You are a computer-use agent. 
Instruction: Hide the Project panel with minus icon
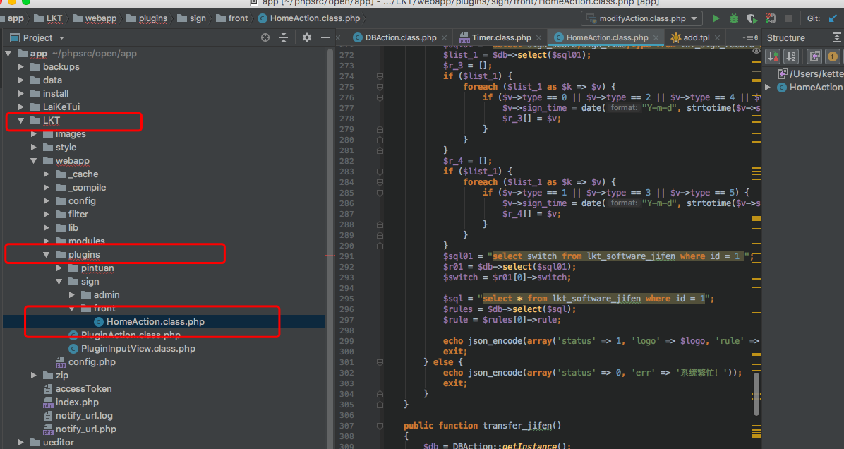pyautogui.click(x=325, y=37)
